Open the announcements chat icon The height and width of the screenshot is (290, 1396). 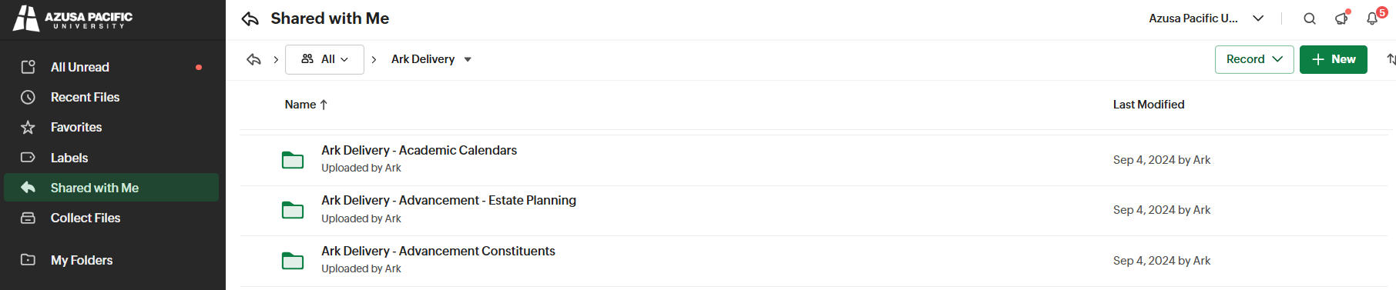point(1341,18)
